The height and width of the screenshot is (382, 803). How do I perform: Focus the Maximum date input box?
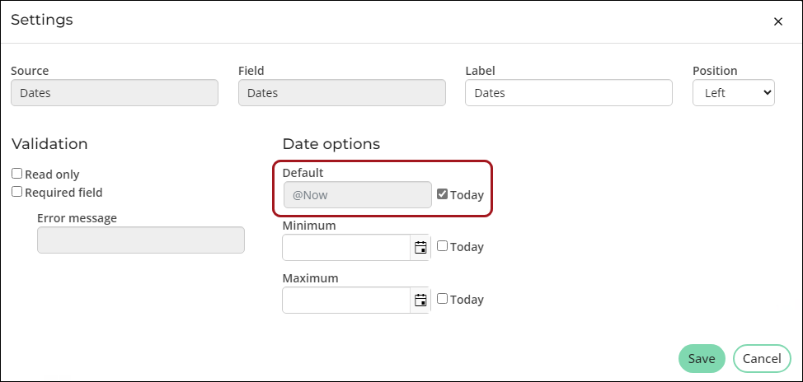[x=347, y=300]
